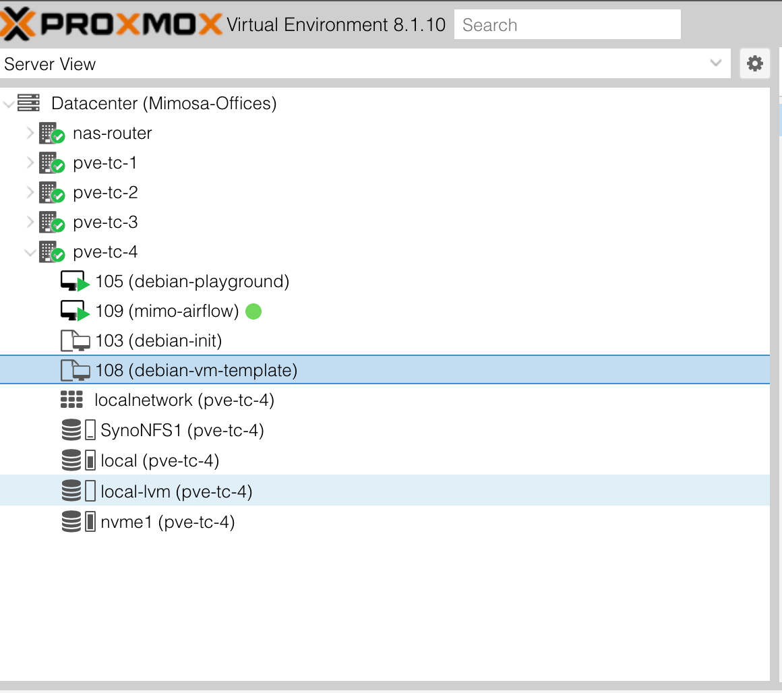Click the SynoNFS1 storage disk icon
The height and width of the screenshot is (693, 782).
point(71,430)
